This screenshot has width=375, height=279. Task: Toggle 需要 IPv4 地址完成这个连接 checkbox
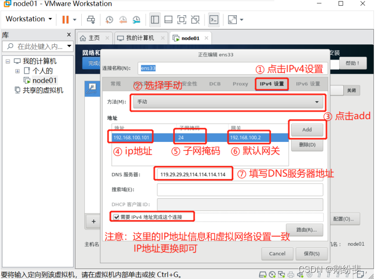pos(116,217)
